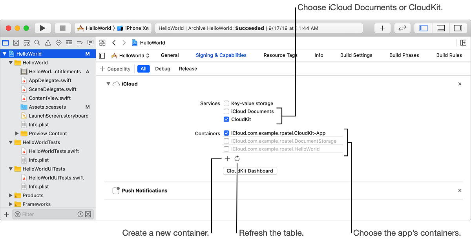Enable iCloud Documents service
The image size is (471, 240).
tap(226, 111)
